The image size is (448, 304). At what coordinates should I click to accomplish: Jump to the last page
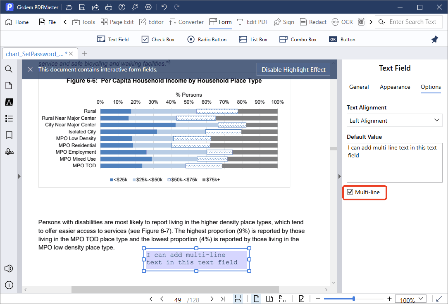coord(223,299)
